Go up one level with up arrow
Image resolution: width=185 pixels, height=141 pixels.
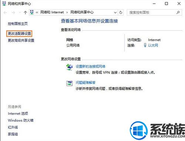pos(25,13)
